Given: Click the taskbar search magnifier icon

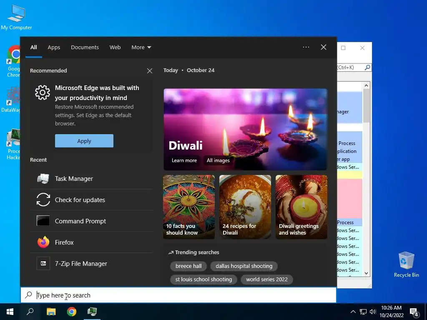Looking at the screenshot, I should pos(30,312).
